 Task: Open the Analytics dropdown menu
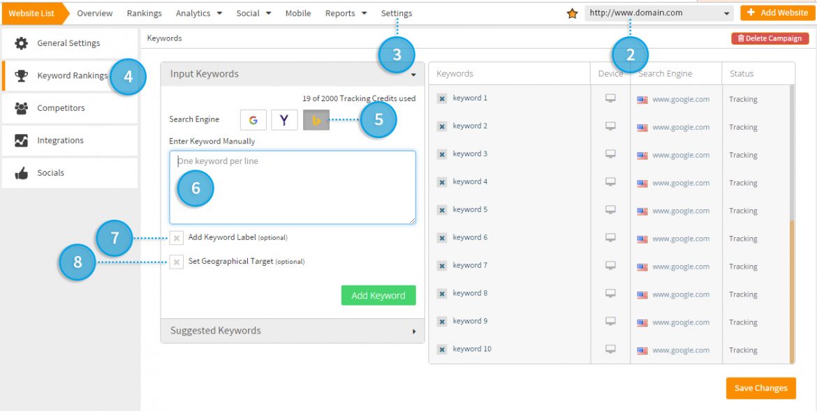coord(199,13)
